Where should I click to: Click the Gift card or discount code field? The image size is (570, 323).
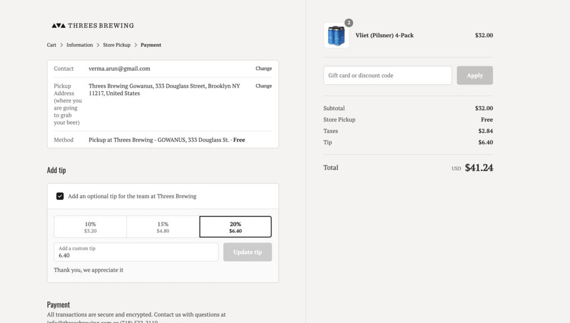(387, 75)
